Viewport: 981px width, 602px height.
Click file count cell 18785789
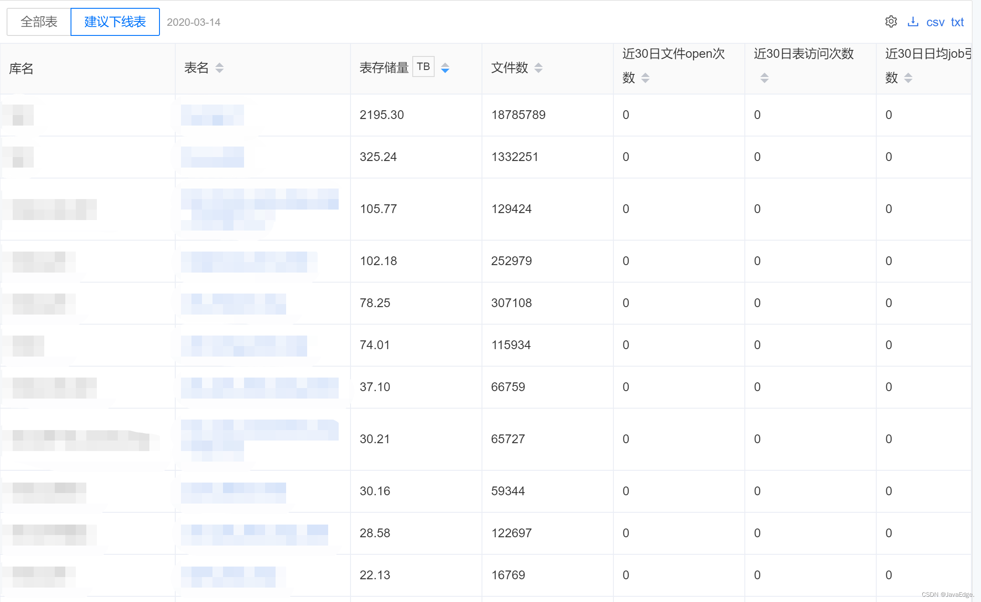518,115
